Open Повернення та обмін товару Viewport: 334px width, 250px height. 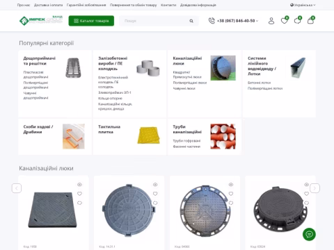(x=133, y=5)
